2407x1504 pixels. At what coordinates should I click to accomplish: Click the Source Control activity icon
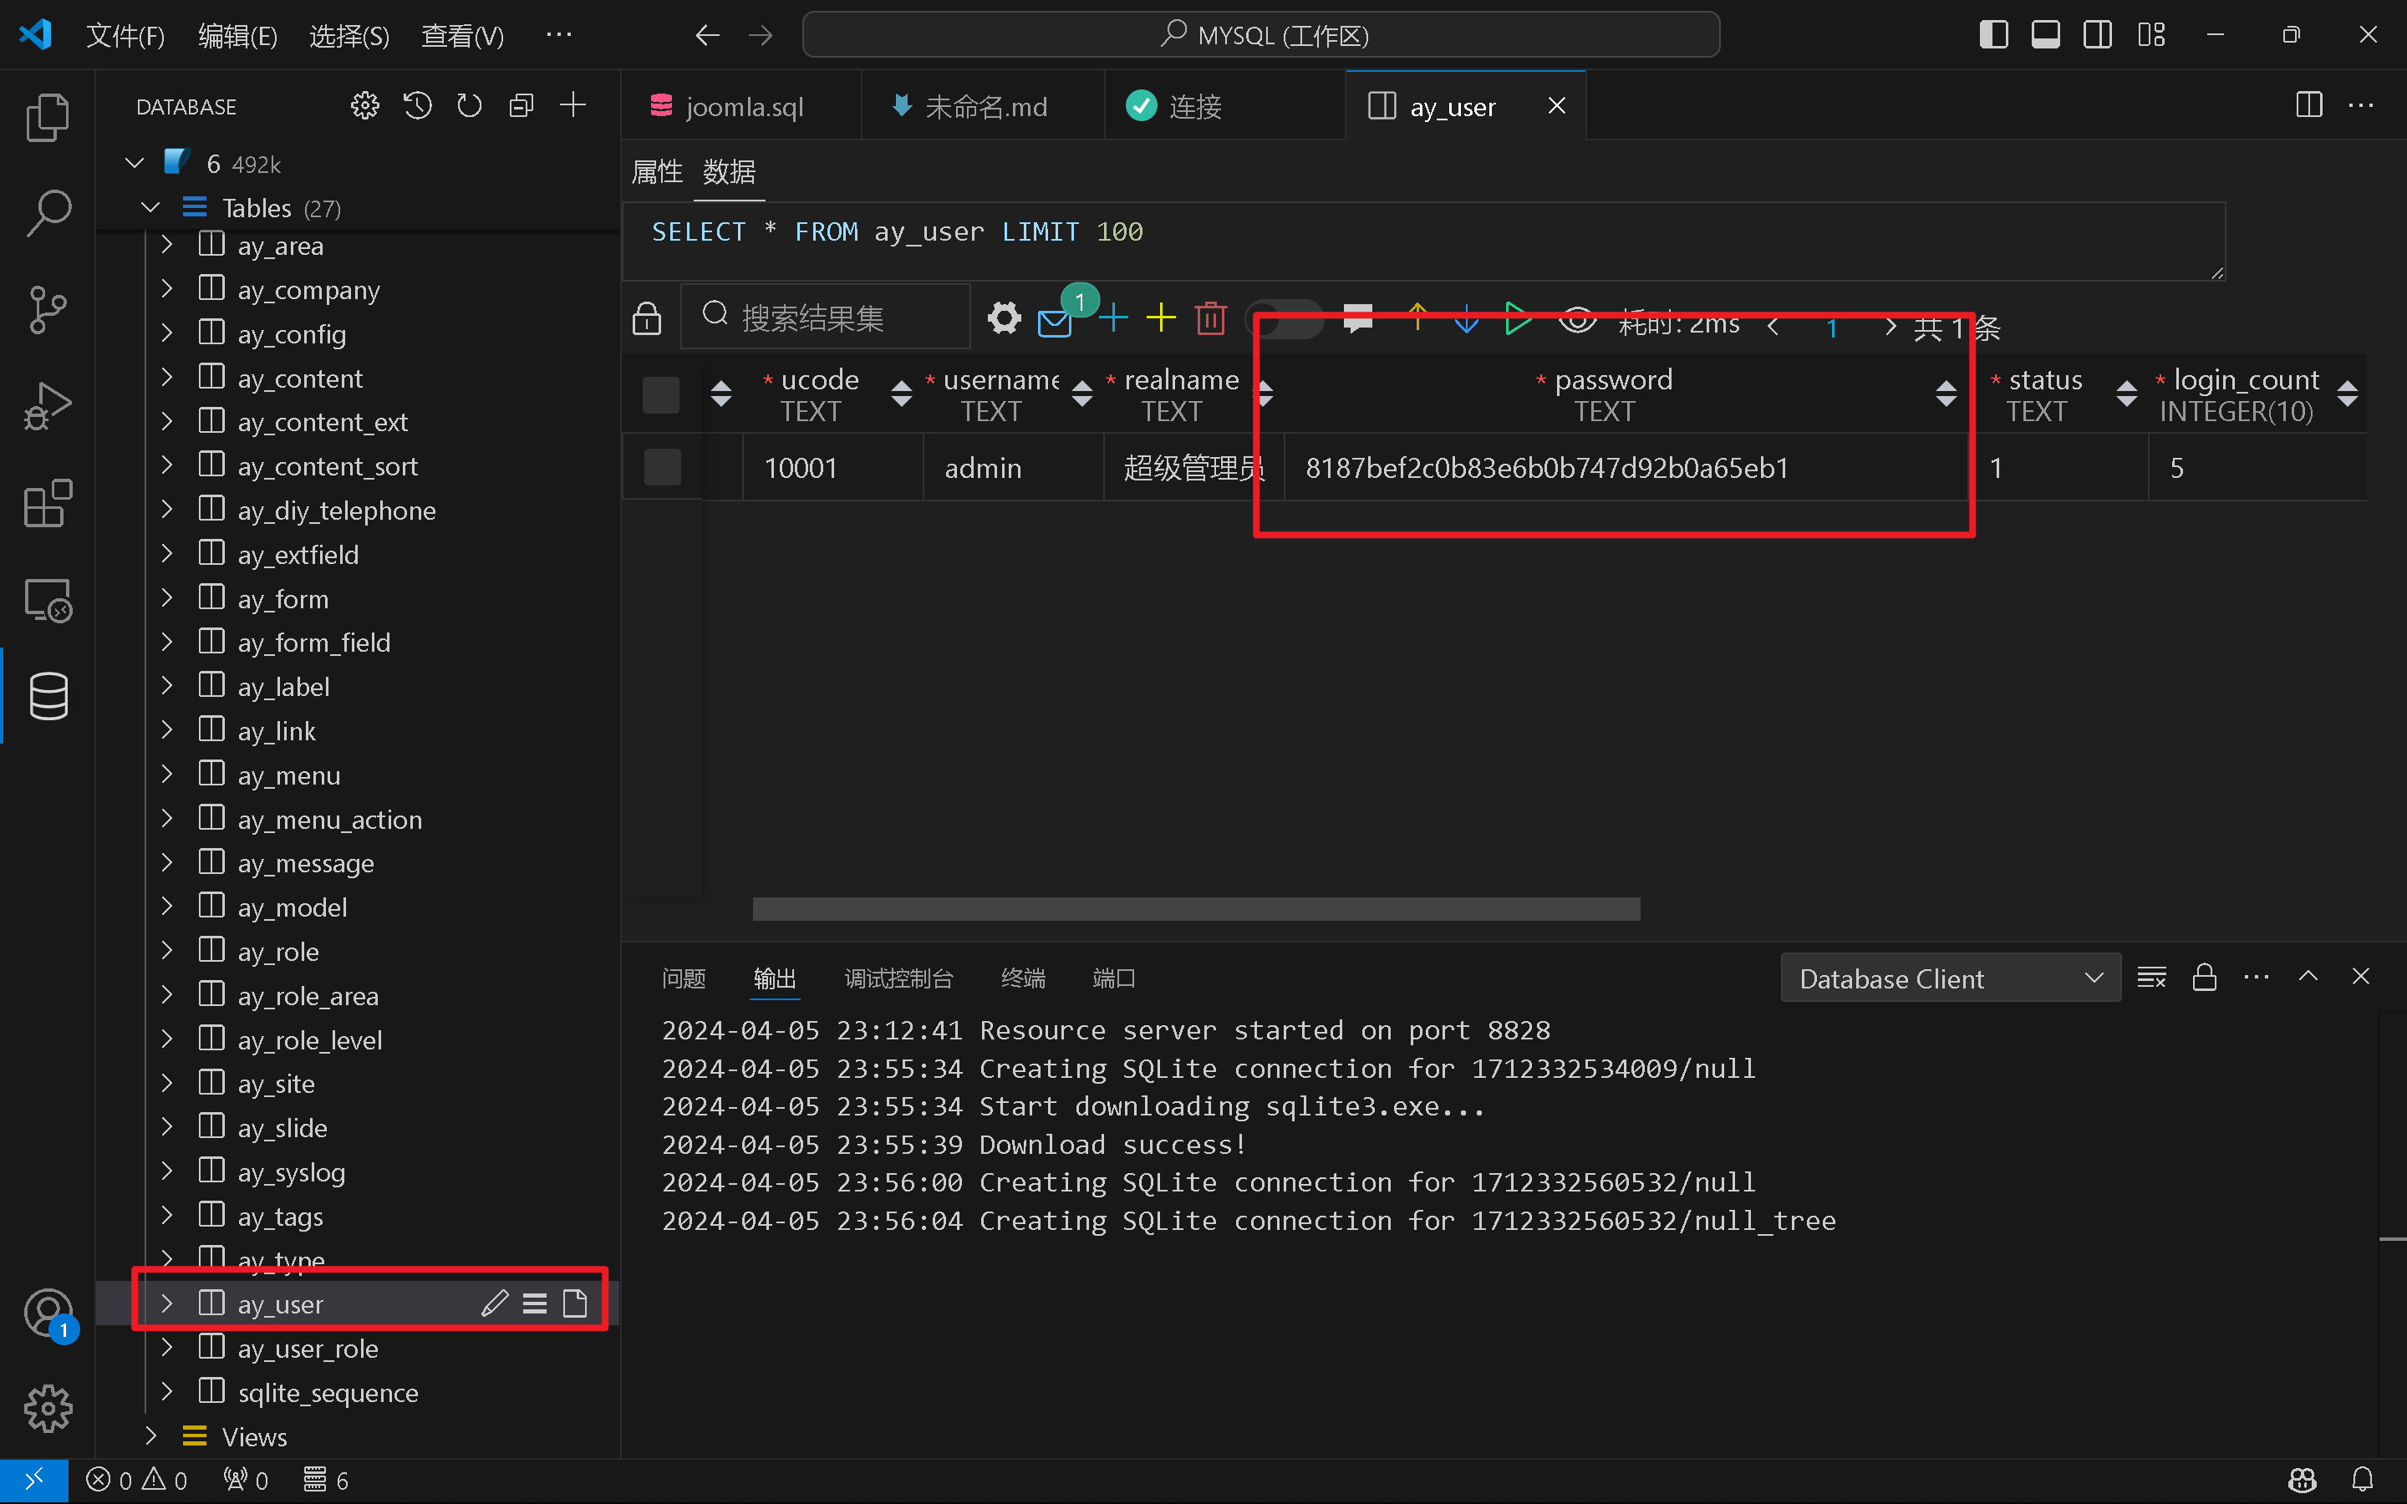48,309
